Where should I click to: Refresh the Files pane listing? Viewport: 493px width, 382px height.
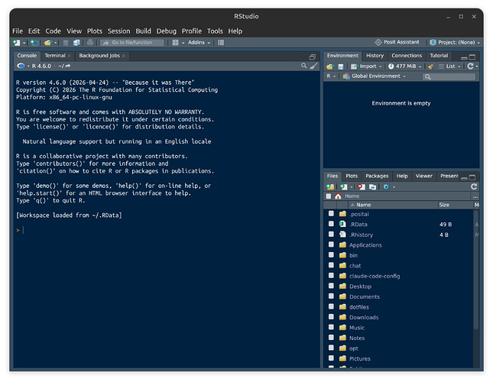coord(474,186)
